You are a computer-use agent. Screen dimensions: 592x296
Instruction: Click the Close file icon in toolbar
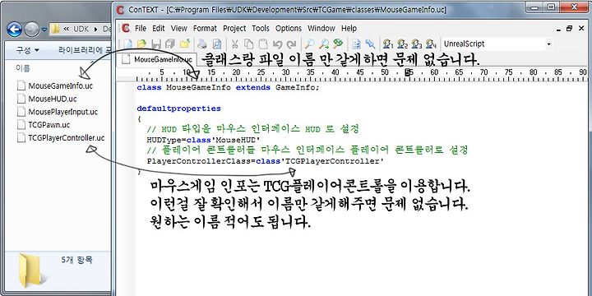coord(185,44)
